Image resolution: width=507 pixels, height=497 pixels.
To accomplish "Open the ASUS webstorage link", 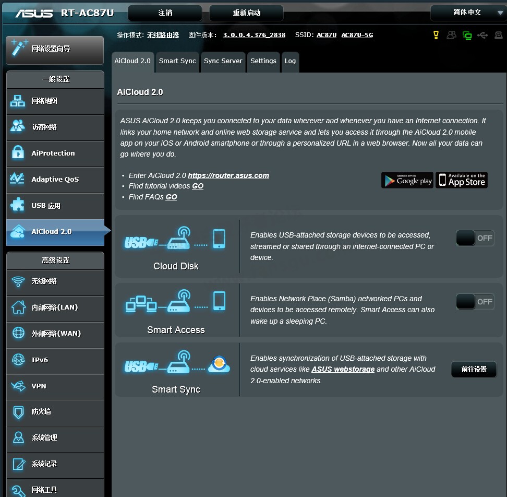I will point(343,369).
